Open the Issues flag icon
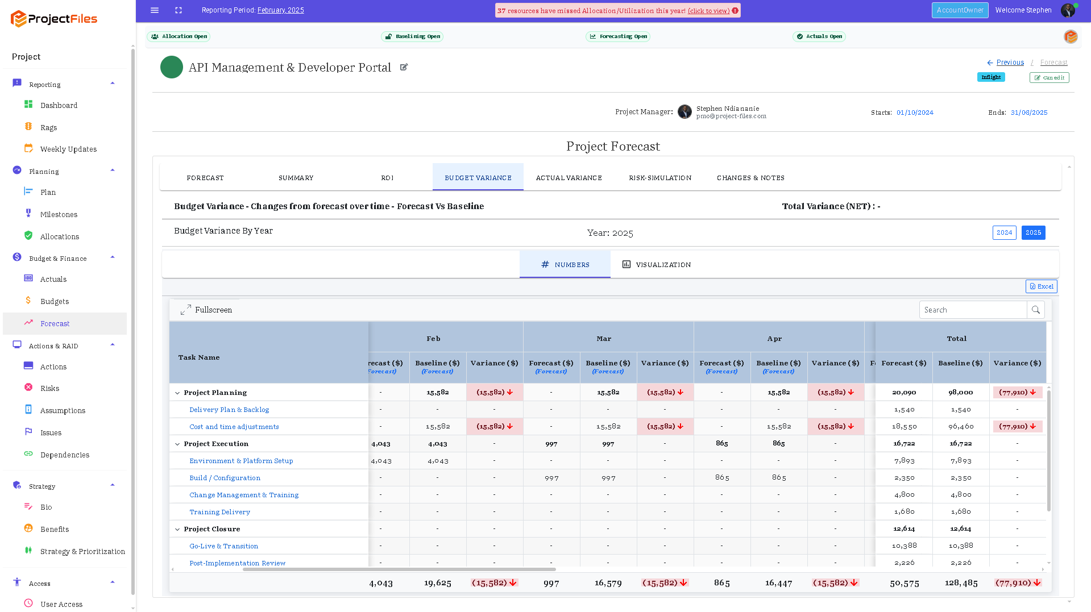Screen dimensions: 1091x612 (28, 432)
